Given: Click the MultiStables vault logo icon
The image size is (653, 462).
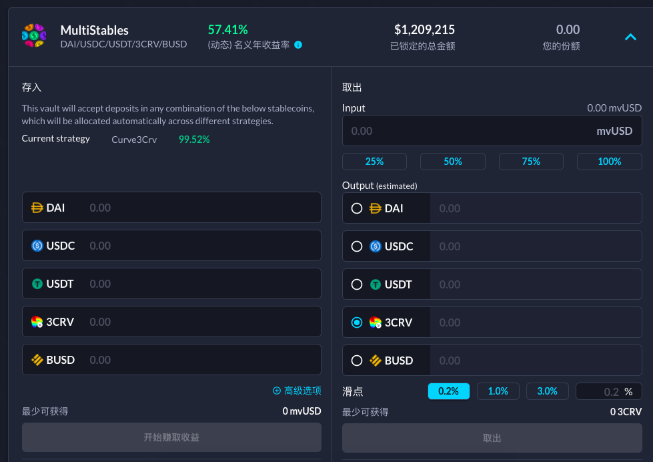Looking at the screenshot, I should [34, 35].
